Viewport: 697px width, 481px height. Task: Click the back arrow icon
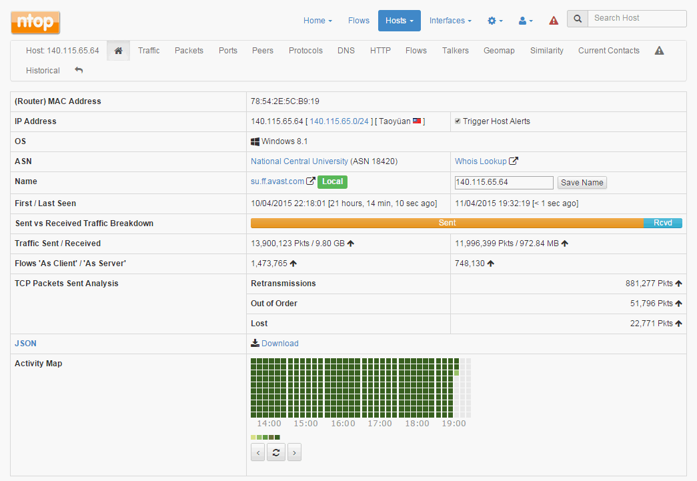[79, 70]
